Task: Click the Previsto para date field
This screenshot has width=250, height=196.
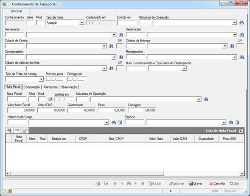Action: (x=56, y=79)
